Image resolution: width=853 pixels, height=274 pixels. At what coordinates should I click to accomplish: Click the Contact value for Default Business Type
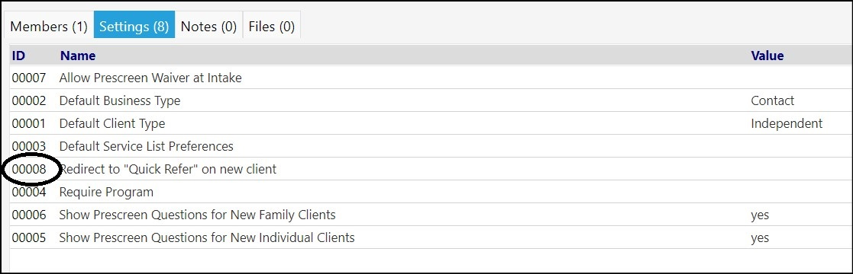tap(773, 101)
